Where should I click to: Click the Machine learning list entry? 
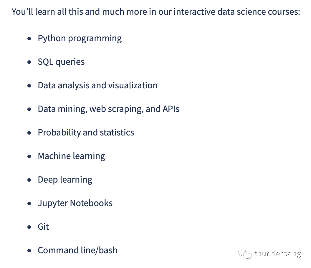pyautogui.click(x=71, y=156)
